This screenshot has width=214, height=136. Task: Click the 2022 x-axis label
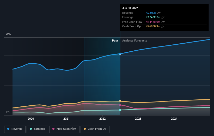pos(102,119)
